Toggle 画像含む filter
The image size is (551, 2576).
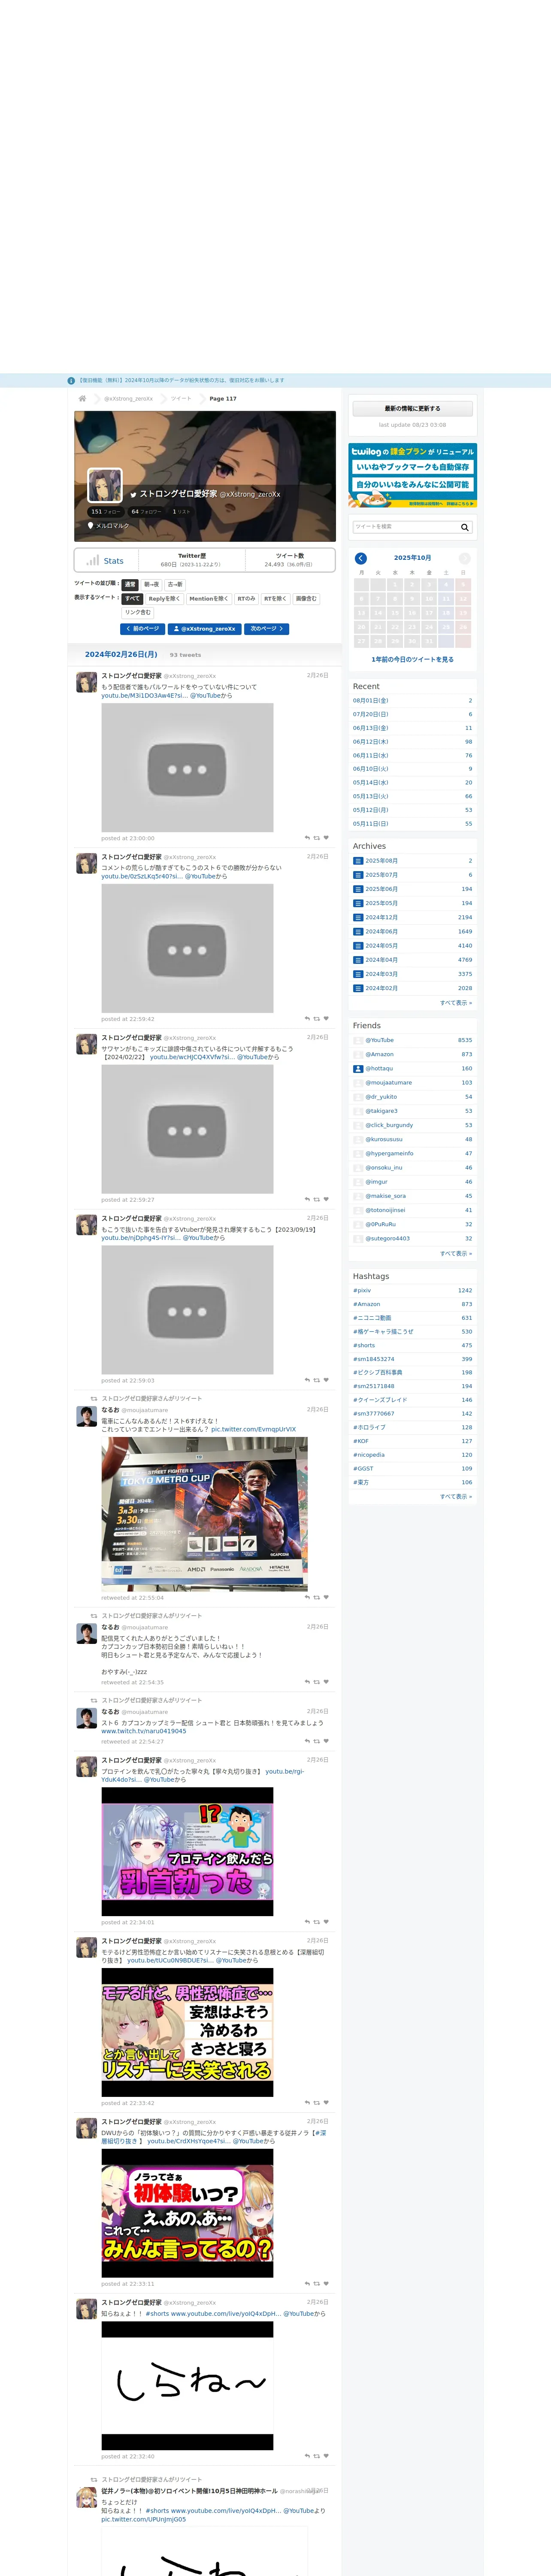pos(306,598)
